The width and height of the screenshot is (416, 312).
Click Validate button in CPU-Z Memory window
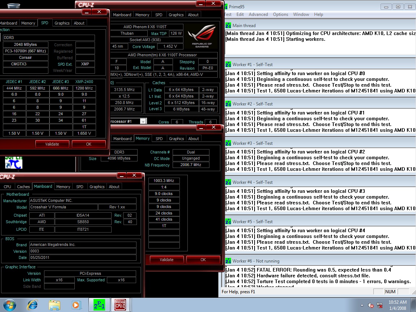(x=166, y=260)
